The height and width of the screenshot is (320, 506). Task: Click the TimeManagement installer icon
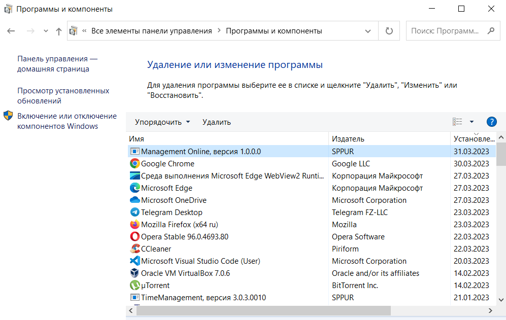pos(134,297)
